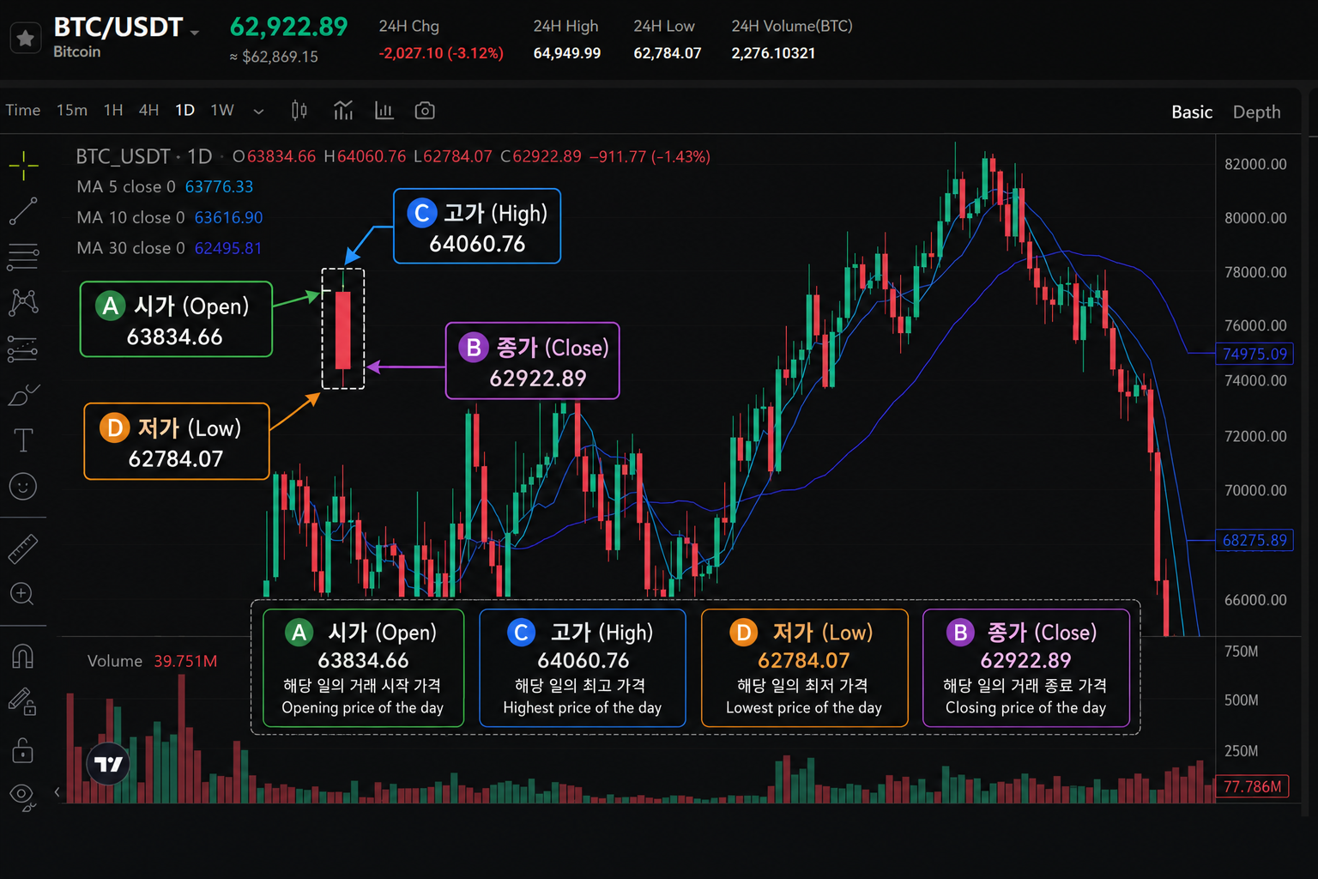This screenshot has width=1318, height=879.
Task: Expand the BTC/USDT pair dropdown
Action: coord(196,33)
